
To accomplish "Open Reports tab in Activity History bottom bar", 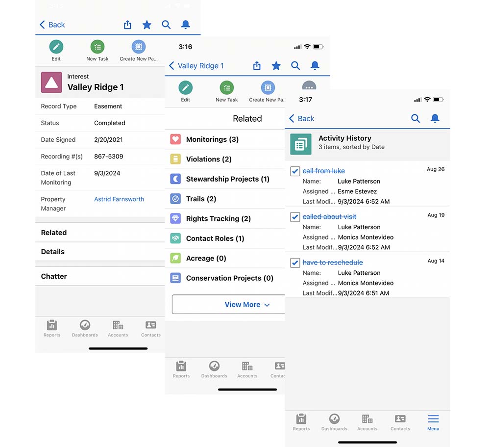I will (x=301, y=421).
